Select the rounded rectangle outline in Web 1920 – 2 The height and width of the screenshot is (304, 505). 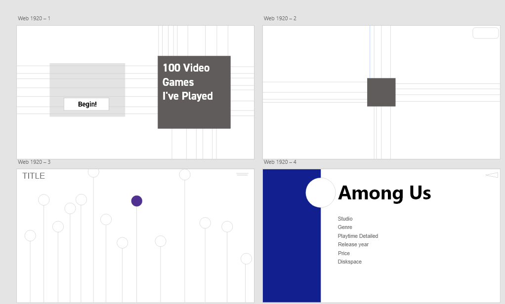pos(485,33)
